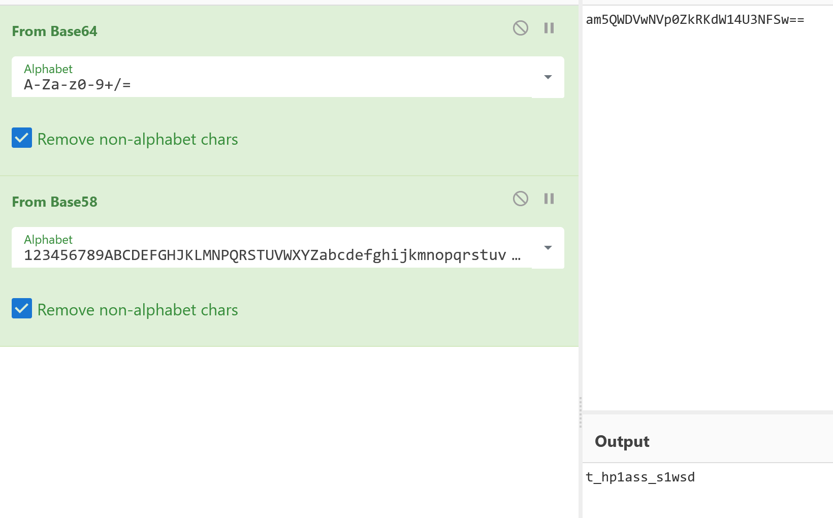Viewport: 833px width, 518px height.
Task: Open the From Base64 alphabet dropdown arrow
Action: (548, 77)
